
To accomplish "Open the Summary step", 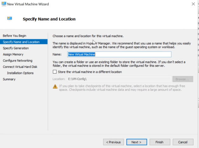I will coord(9,79).
